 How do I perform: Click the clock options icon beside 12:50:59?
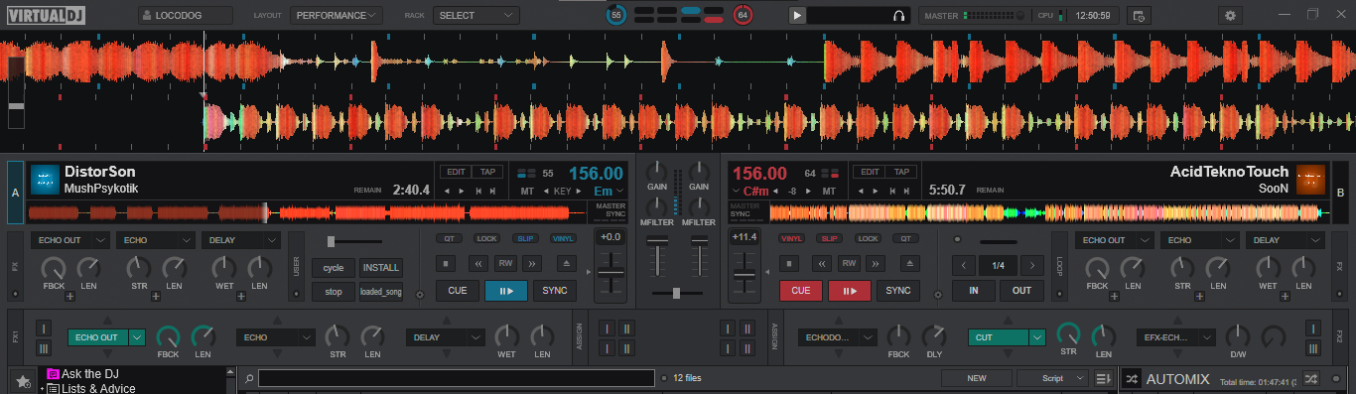(1139, 15)
